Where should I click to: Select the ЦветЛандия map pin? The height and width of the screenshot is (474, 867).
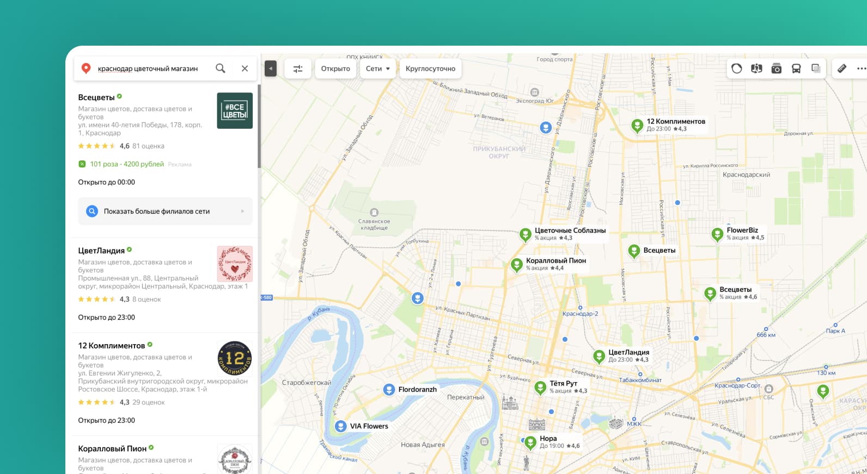click(x=599, y=357)
